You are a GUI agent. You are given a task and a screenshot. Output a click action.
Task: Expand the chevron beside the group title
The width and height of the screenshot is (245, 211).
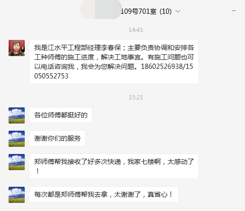178,11
